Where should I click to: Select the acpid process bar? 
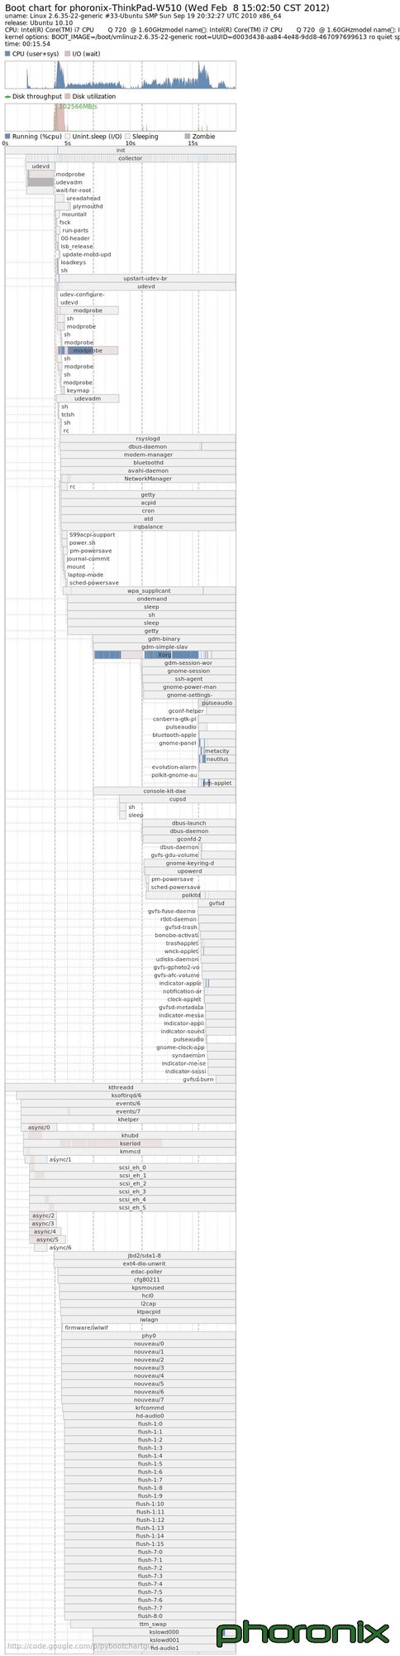[148, 503]
